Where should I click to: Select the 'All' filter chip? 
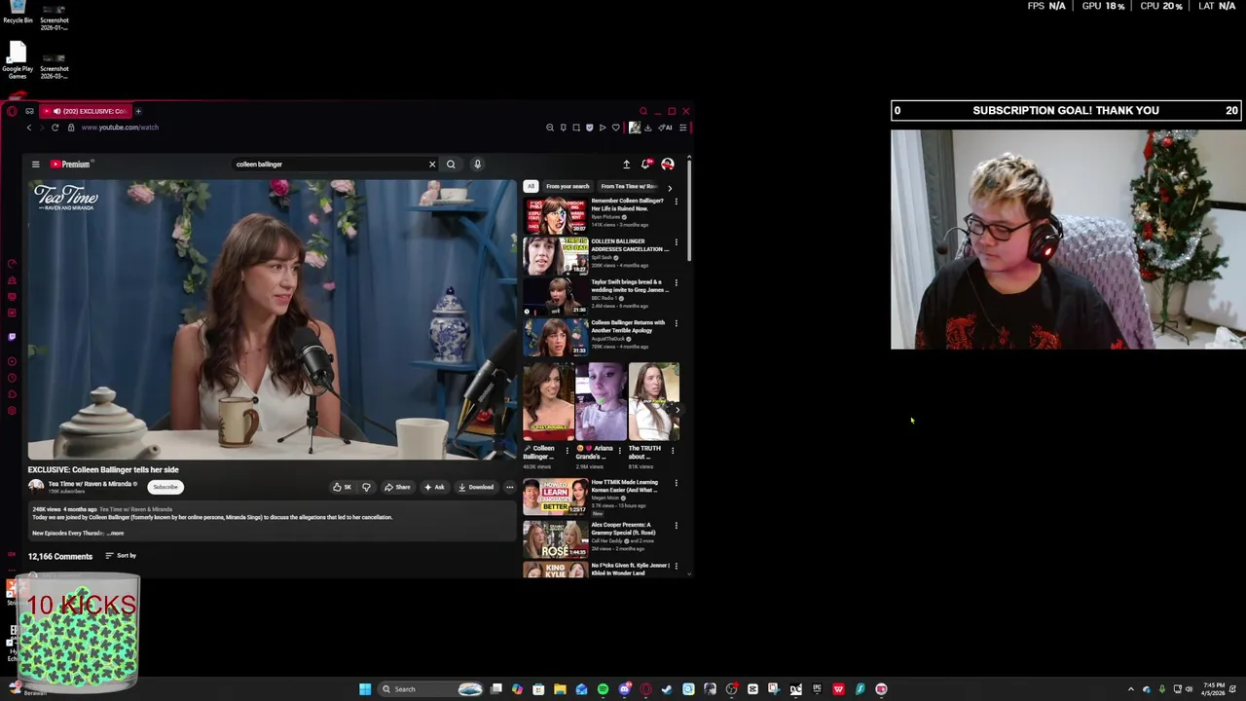coord(531,186)
